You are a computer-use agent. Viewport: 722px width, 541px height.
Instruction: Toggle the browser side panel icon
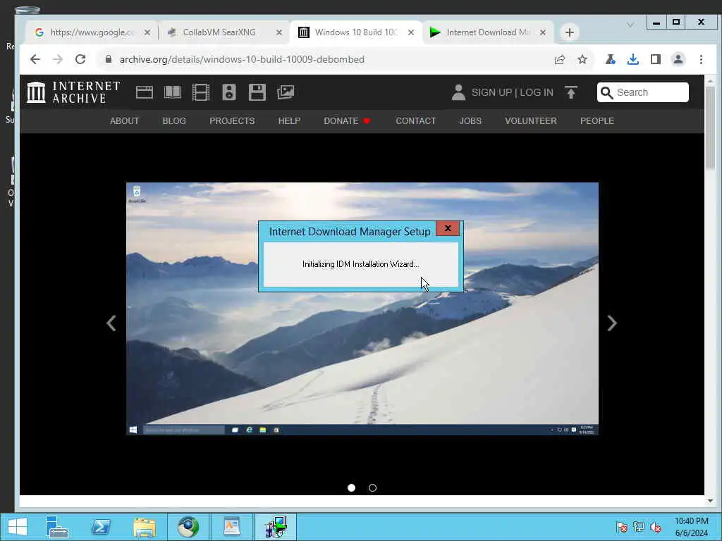(656, 59)
